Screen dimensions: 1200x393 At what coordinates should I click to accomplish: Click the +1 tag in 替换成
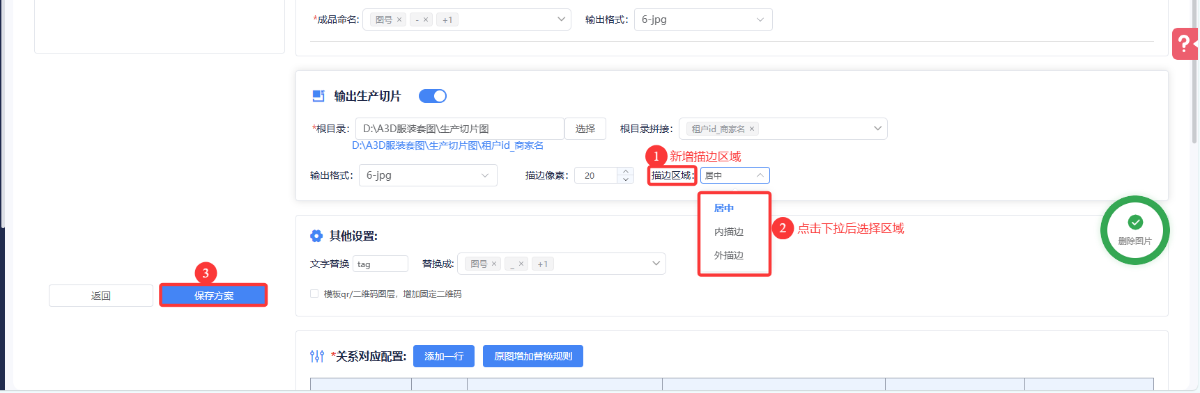pyautogui.click(x=543, y=264)
